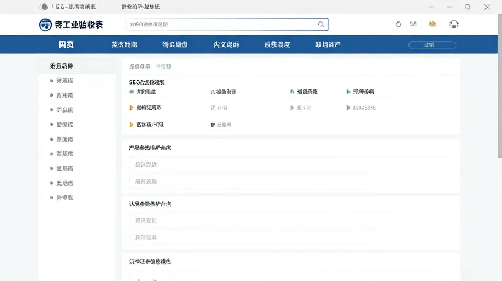Click the round blue app logo in header
Screen dimensions: 502x281
coord(45,25)
